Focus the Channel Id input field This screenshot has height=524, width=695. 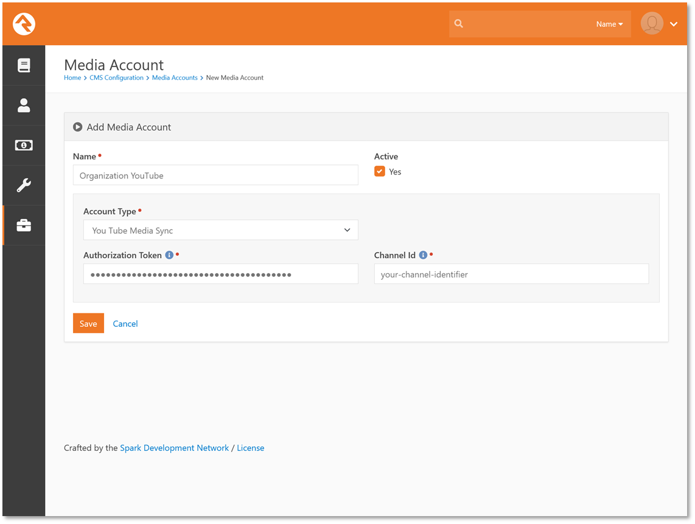click(x=511, y=274)
